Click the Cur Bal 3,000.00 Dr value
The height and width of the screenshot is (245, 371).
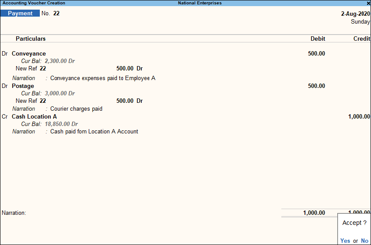pos(59,94)
